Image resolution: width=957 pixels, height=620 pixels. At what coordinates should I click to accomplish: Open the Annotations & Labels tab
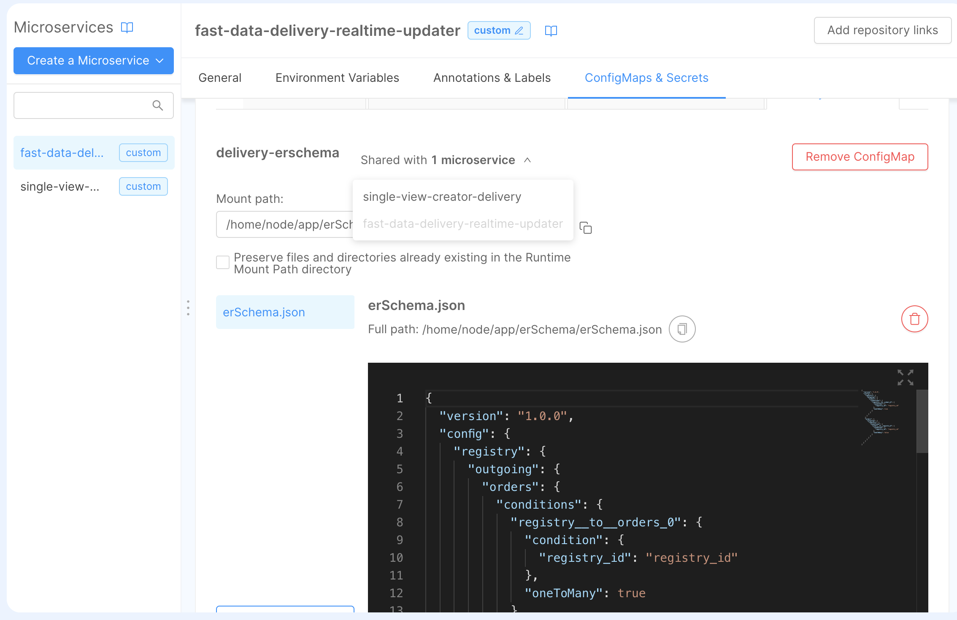[x=492, y=78]
